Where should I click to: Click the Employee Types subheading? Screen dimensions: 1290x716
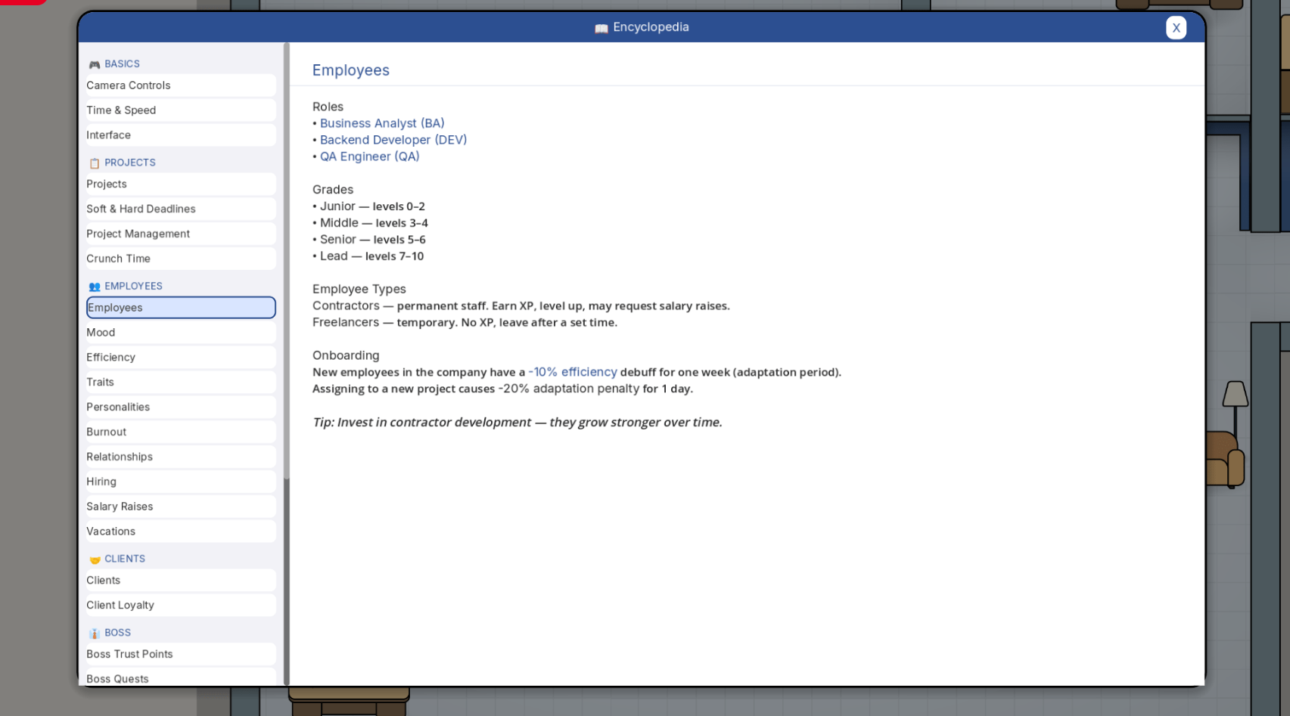(x=359, y=289)
